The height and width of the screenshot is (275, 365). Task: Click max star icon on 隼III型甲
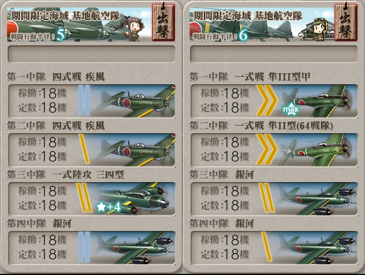(x=291, y=110)
